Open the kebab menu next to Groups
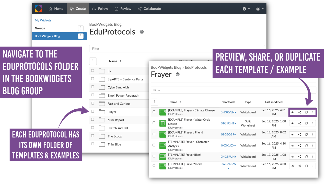 81,28
